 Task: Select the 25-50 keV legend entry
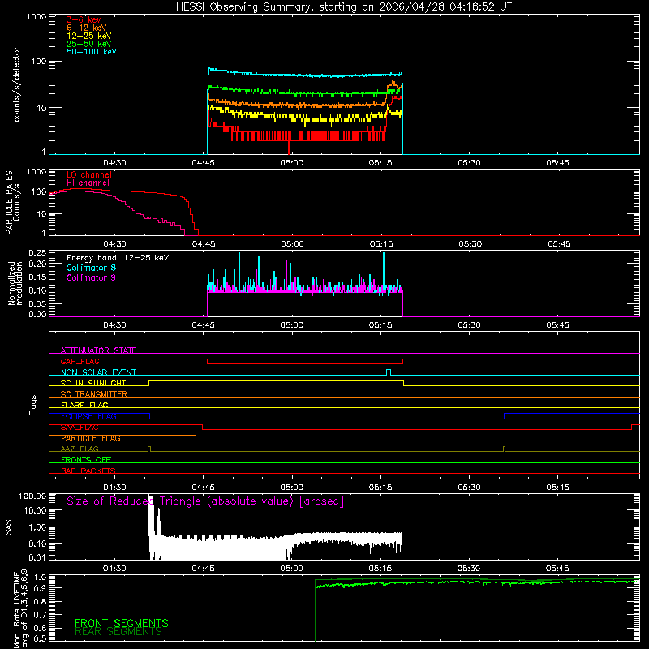point(88,44)
